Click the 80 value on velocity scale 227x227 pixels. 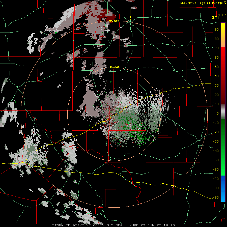click(217, 39)
